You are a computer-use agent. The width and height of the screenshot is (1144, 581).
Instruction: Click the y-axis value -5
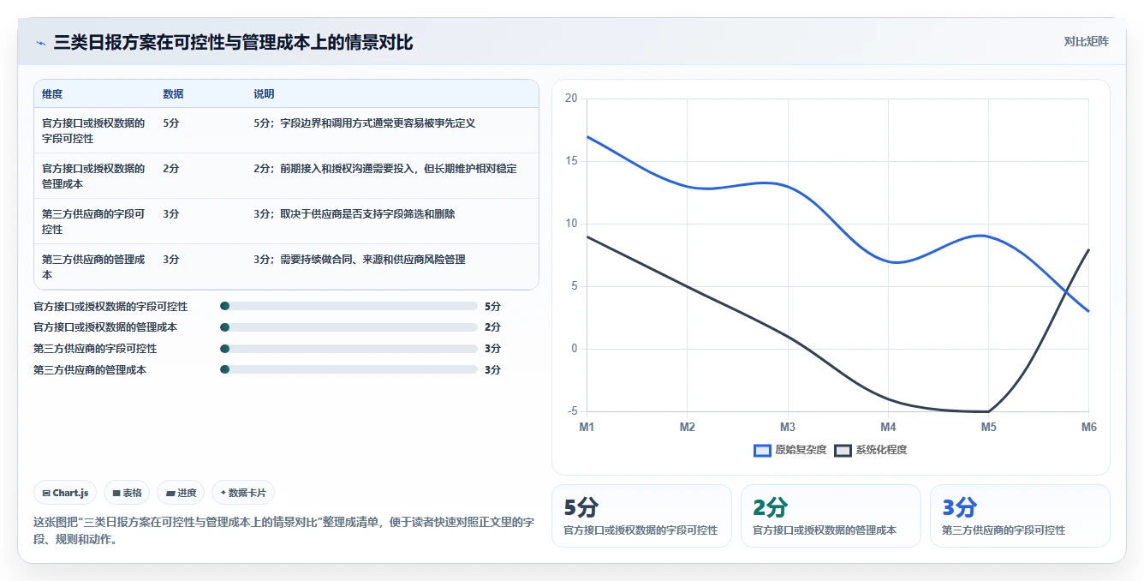point(572,411)
